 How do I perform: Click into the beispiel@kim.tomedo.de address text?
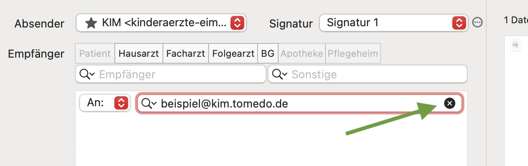point(224,104)
